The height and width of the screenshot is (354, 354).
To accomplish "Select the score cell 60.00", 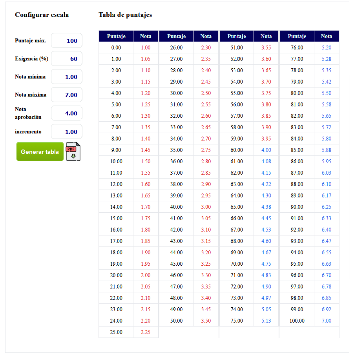I will (x=237, y=150).
